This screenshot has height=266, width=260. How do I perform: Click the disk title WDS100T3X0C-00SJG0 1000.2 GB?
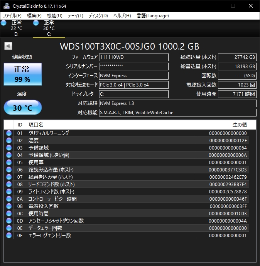click(x=130, y=46)
